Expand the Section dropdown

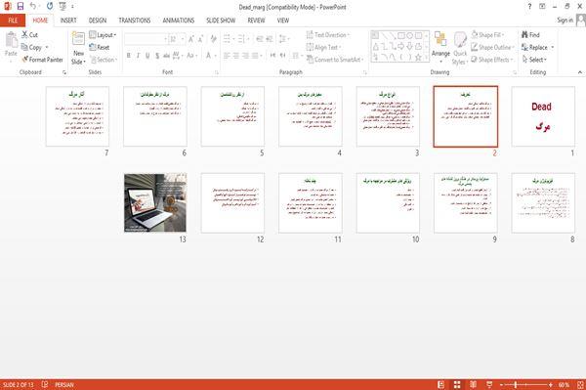tap(104, 60)
